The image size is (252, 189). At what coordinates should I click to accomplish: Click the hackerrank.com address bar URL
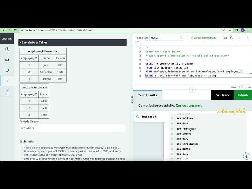pyautogui.click(x=58, y=30)
